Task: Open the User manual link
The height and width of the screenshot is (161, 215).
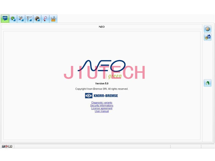Action: [102, 111]
